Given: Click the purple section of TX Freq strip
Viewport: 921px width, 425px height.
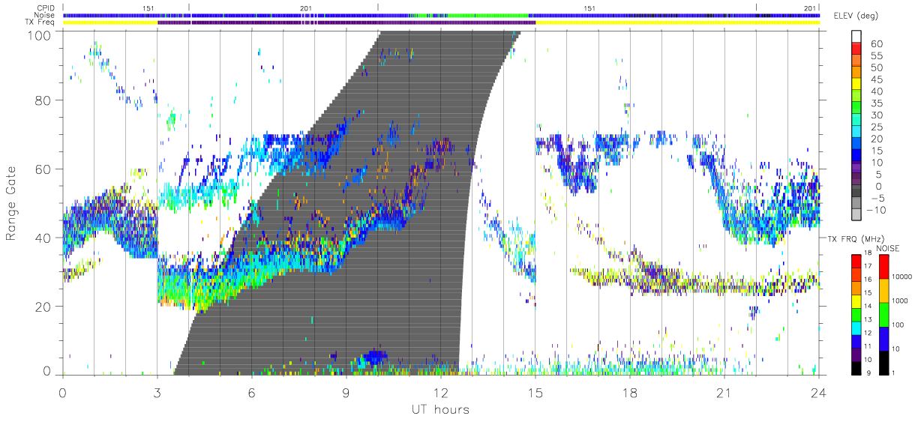Looking at the screenshot, I should (x=346, y=22).
